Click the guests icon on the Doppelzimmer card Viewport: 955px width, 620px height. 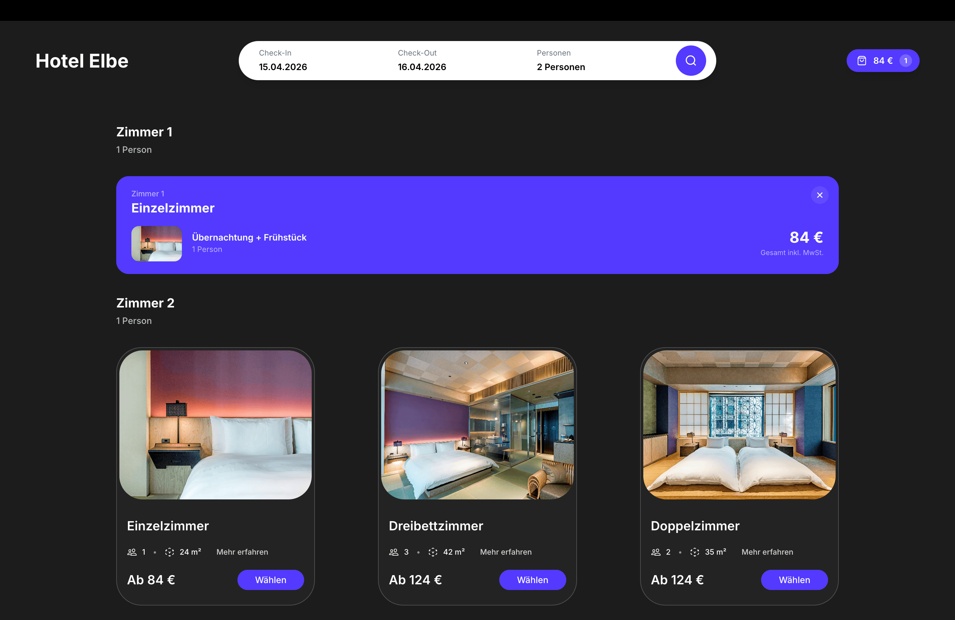(x=656, y=552)
